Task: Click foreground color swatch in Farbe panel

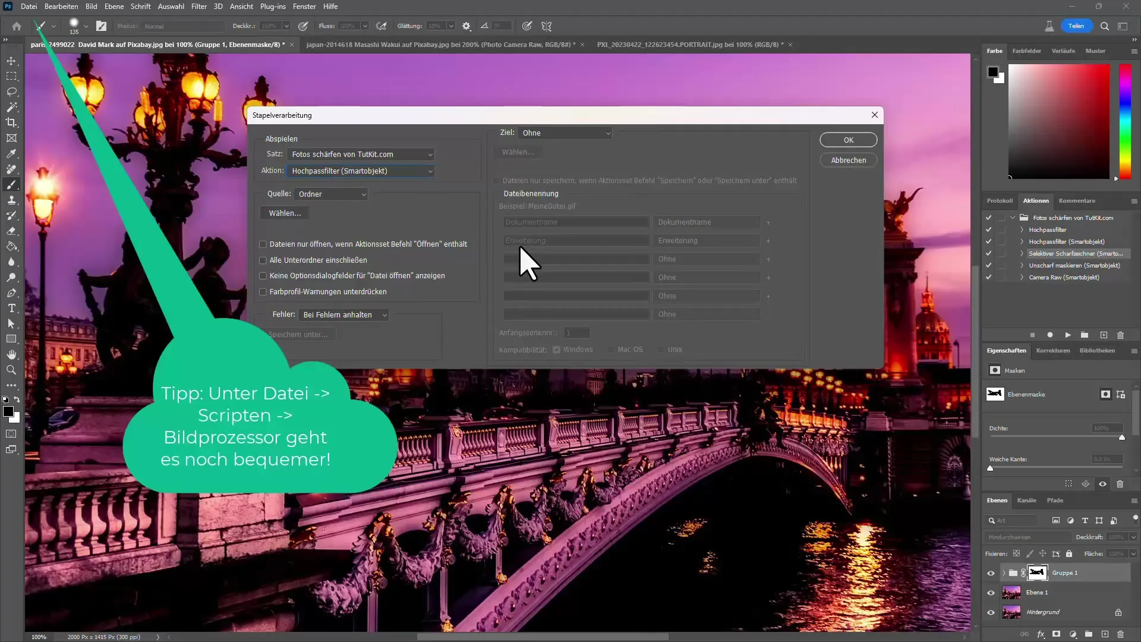Action: pyautogui.click(x=992, y=72)
